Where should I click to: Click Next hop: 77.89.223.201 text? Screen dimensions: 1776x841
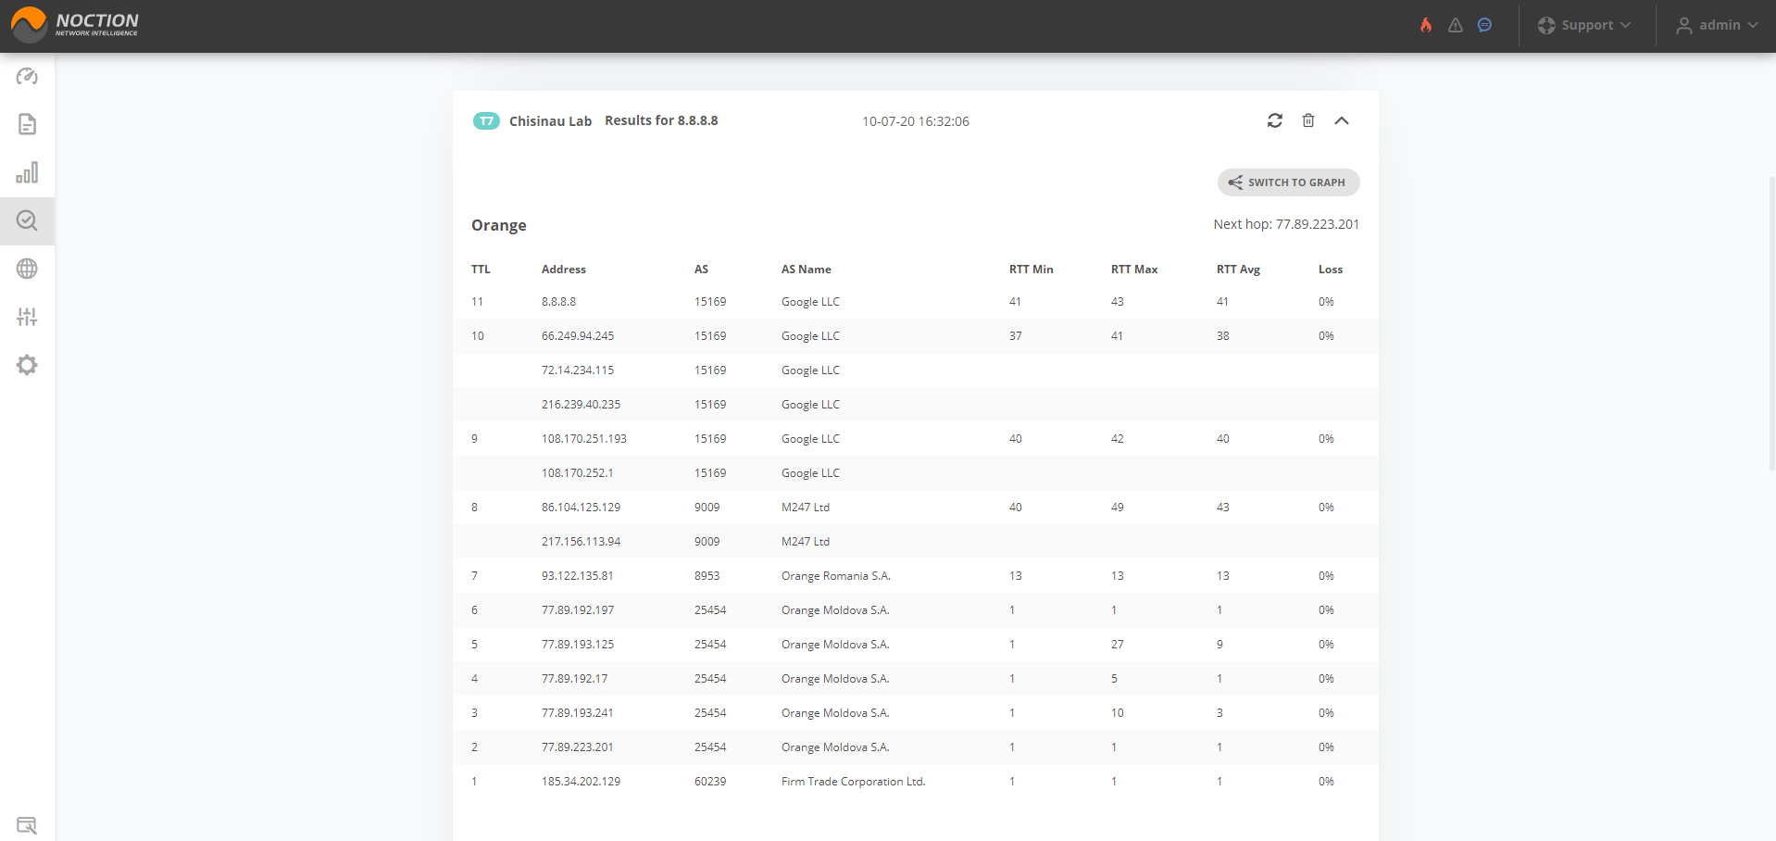[x=1286, y=224]
